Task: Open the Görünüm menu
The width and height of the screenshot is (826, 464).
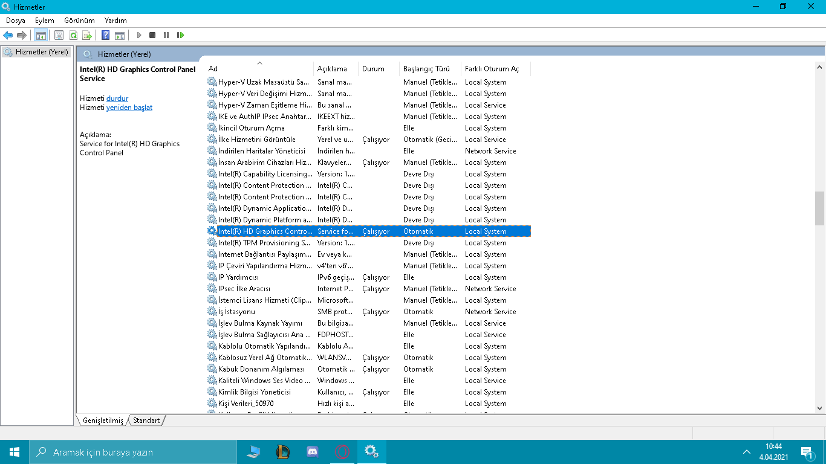Action: (79, 21)
